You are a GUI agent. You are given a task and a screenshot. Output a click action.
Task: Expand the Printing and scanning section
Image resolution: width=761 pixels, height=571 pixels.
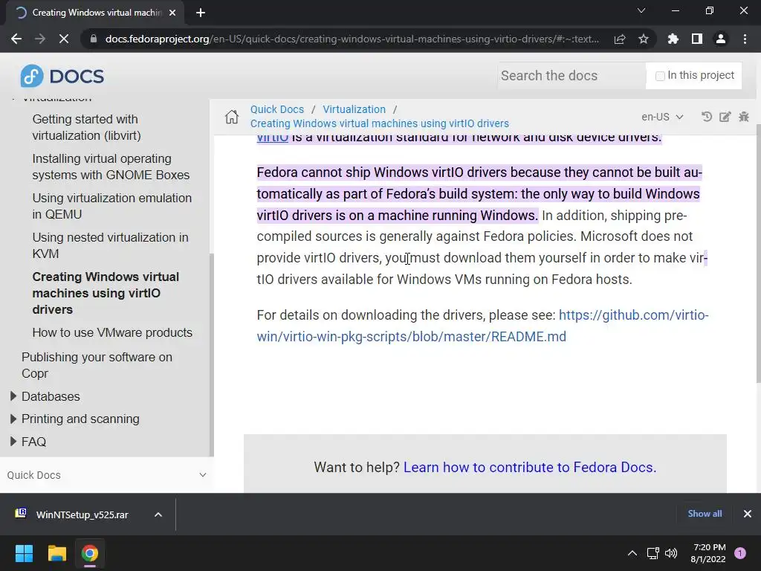click(x=13, y=419)
